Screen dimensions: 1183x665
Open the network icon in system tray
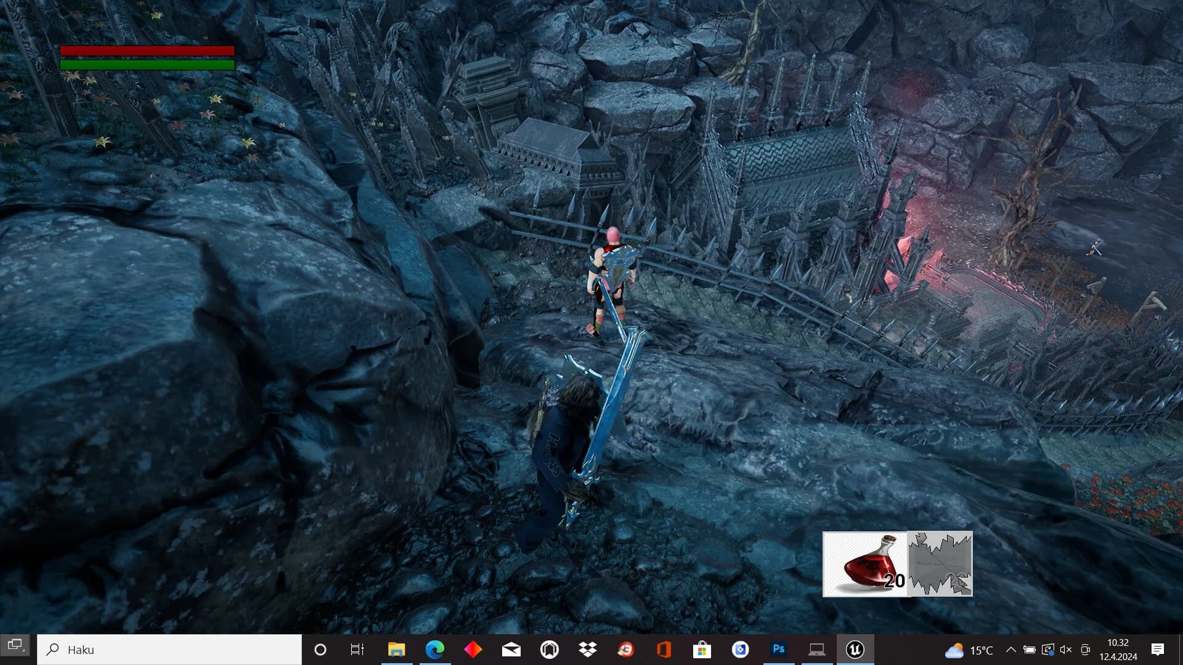point(1047,650)
